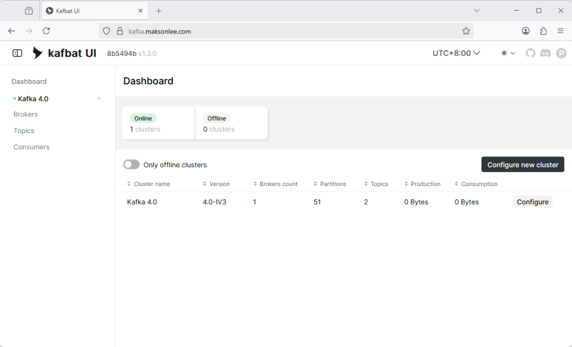Collapse the Kafka 4.0 cluster menu
This screenshot has height=347, width=572.
coord(99,98)
